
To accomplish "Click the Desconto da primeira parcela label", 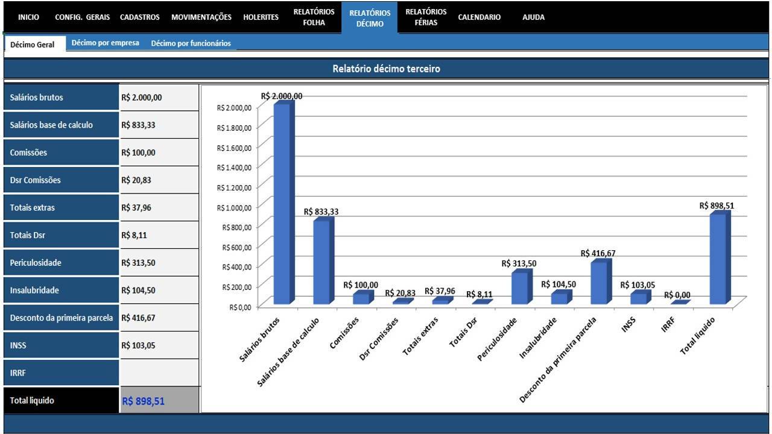I will coord(61,318).
